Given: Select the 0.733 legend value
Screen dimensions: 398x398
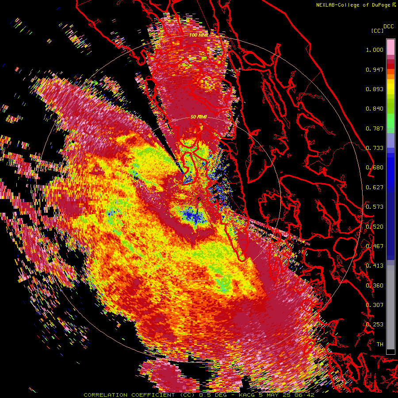Looking at the screenshot, I should coord(375,148).
